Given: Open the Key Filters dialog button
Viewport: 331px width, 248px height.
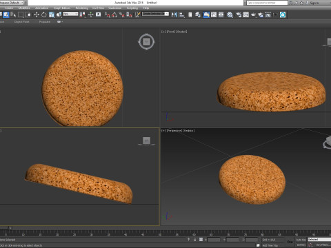Looking at the screenshot, I should point(323,245).
